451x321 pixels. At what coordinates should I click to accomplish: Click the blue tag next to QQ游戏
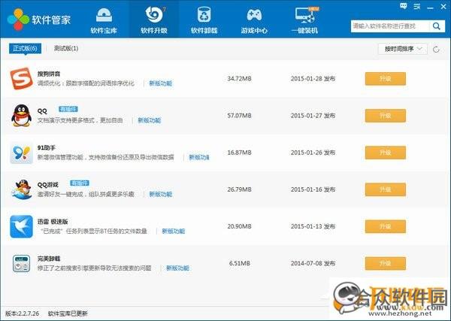[80, 183]
